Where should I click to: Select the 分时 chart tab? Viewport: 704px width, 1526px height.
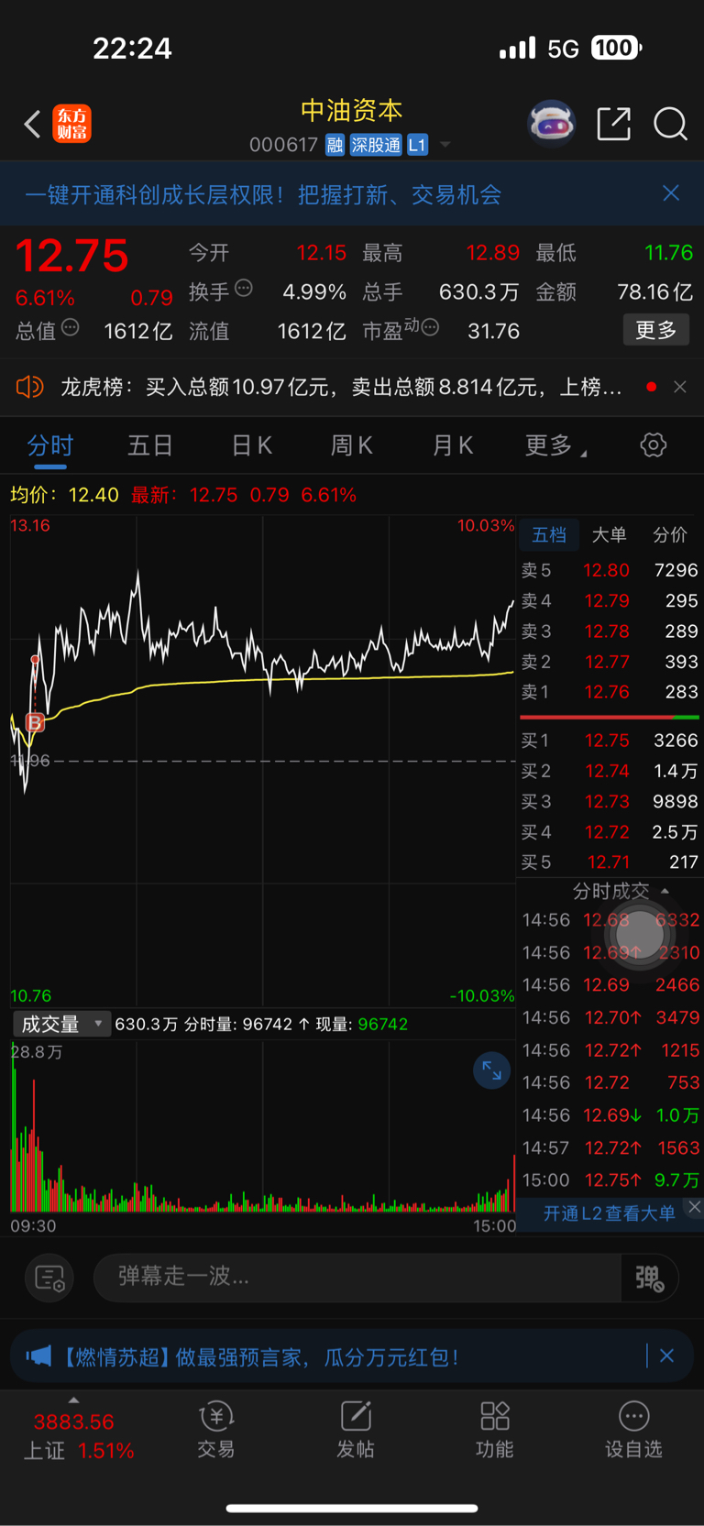(50, 446)
